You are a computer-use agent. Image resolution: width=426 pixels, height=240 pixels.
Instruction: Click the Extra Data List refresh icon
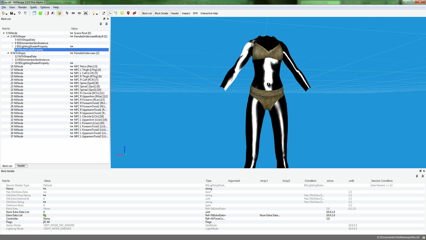pos(45,215)
